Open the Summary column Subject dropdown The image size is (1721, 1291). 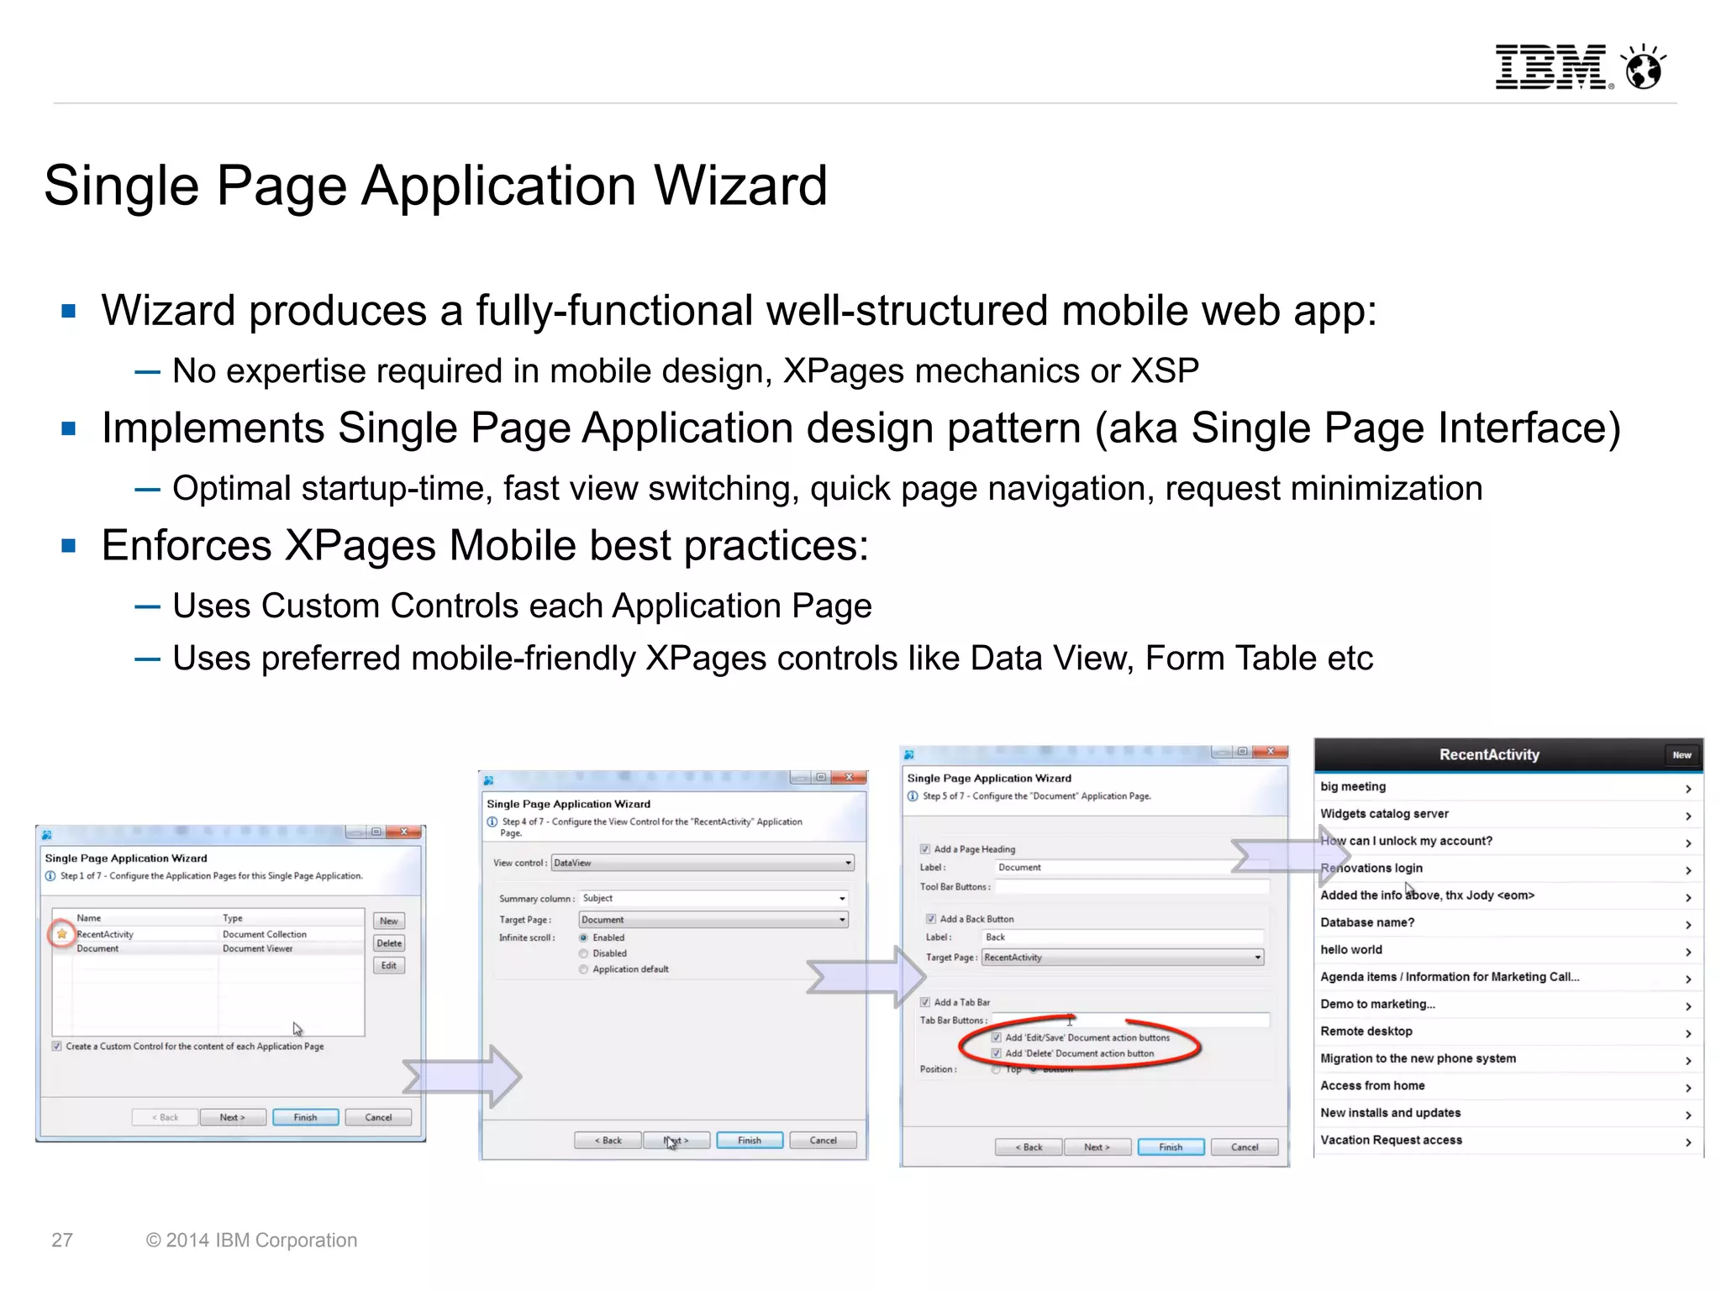714,898
